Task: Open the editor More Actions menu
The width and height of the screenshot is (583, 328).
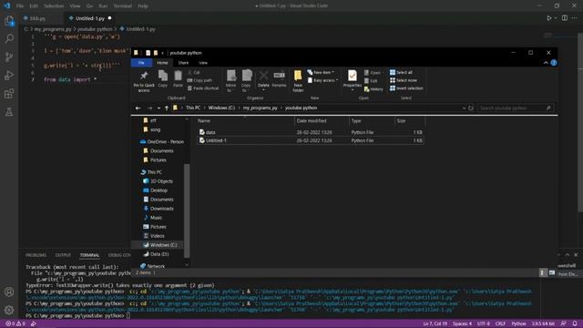Action: click(x=575, y=18)
